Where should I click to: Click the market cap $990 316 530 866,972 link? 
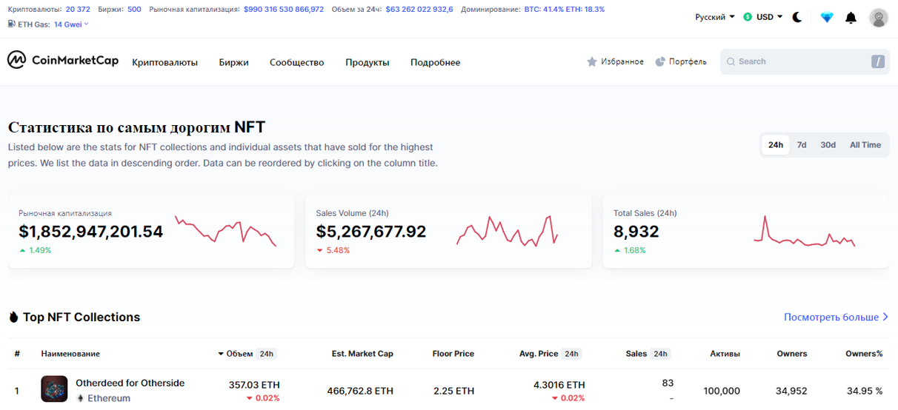(x=283, y=9)
